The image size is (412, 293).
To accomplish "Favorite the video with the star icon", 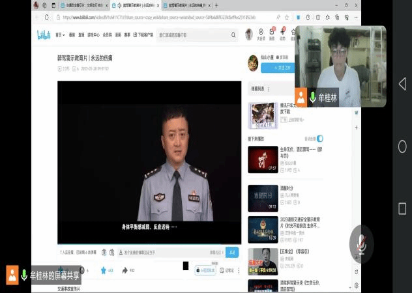I will click(x=103, y=270).
